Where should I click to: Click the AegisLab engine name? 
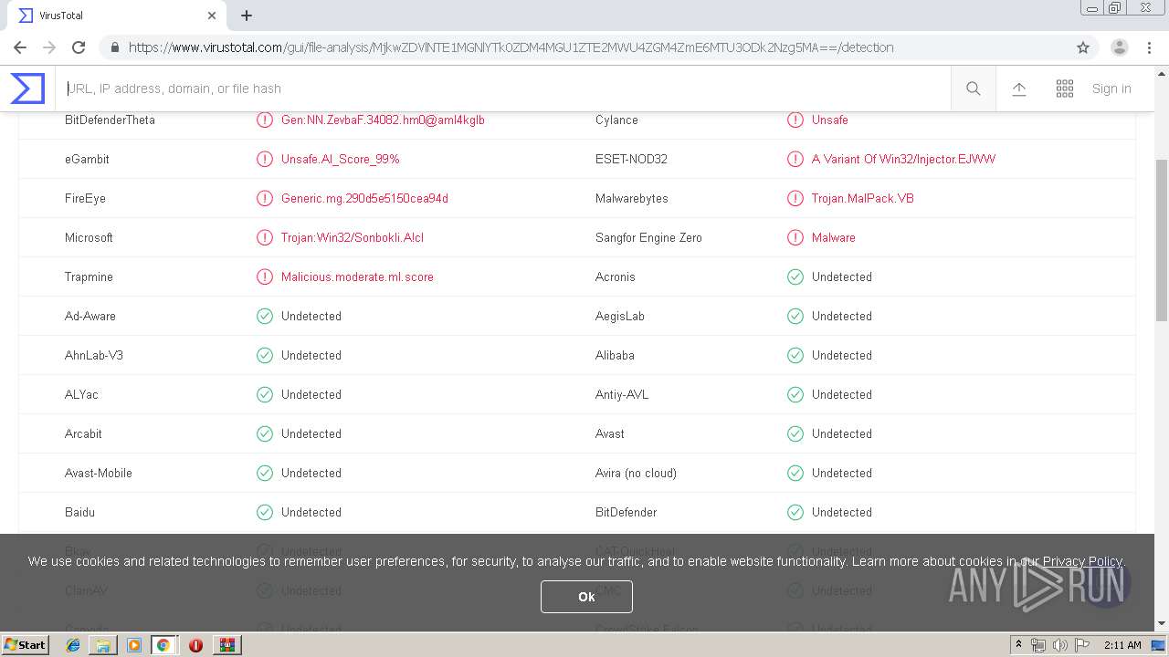(620, 316)
